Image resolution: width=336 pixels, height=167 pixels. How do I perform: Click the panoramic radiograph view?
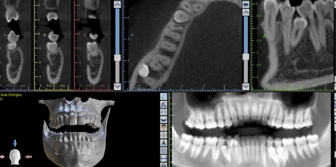point(252,130)
